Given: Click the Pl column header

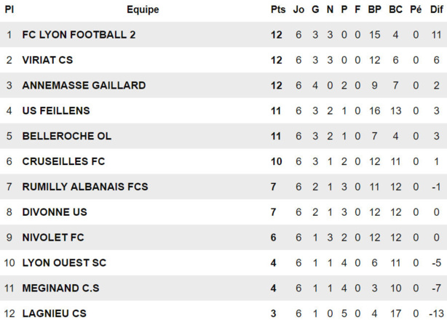Looking at the screenshot, I should point(9,9).
